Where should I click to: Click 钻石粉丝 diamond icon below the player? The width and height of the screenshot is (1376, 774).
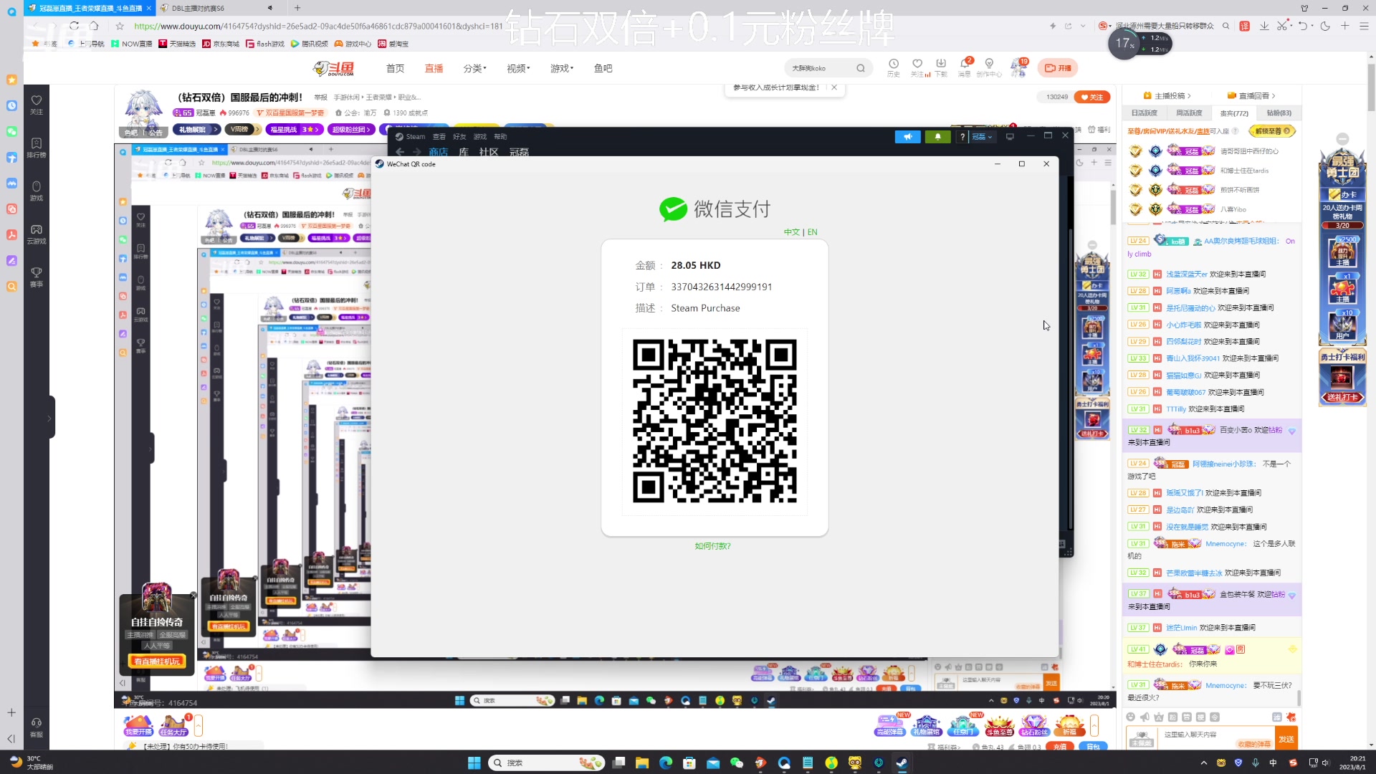pyautogui.click(x=1034, y=725)
